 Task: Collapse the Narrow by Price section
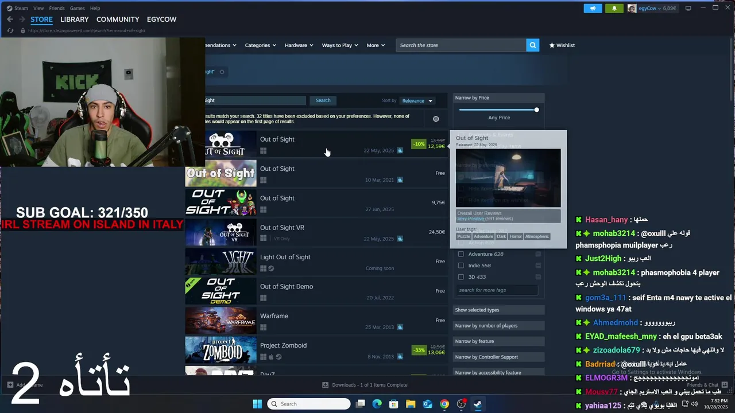coord(498,98)
